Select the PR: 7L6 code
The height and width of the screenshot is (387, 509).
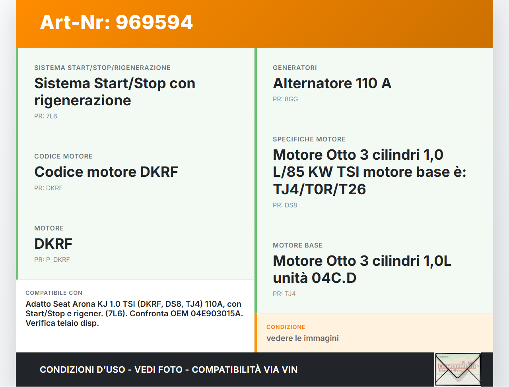[x=46, y=116]
